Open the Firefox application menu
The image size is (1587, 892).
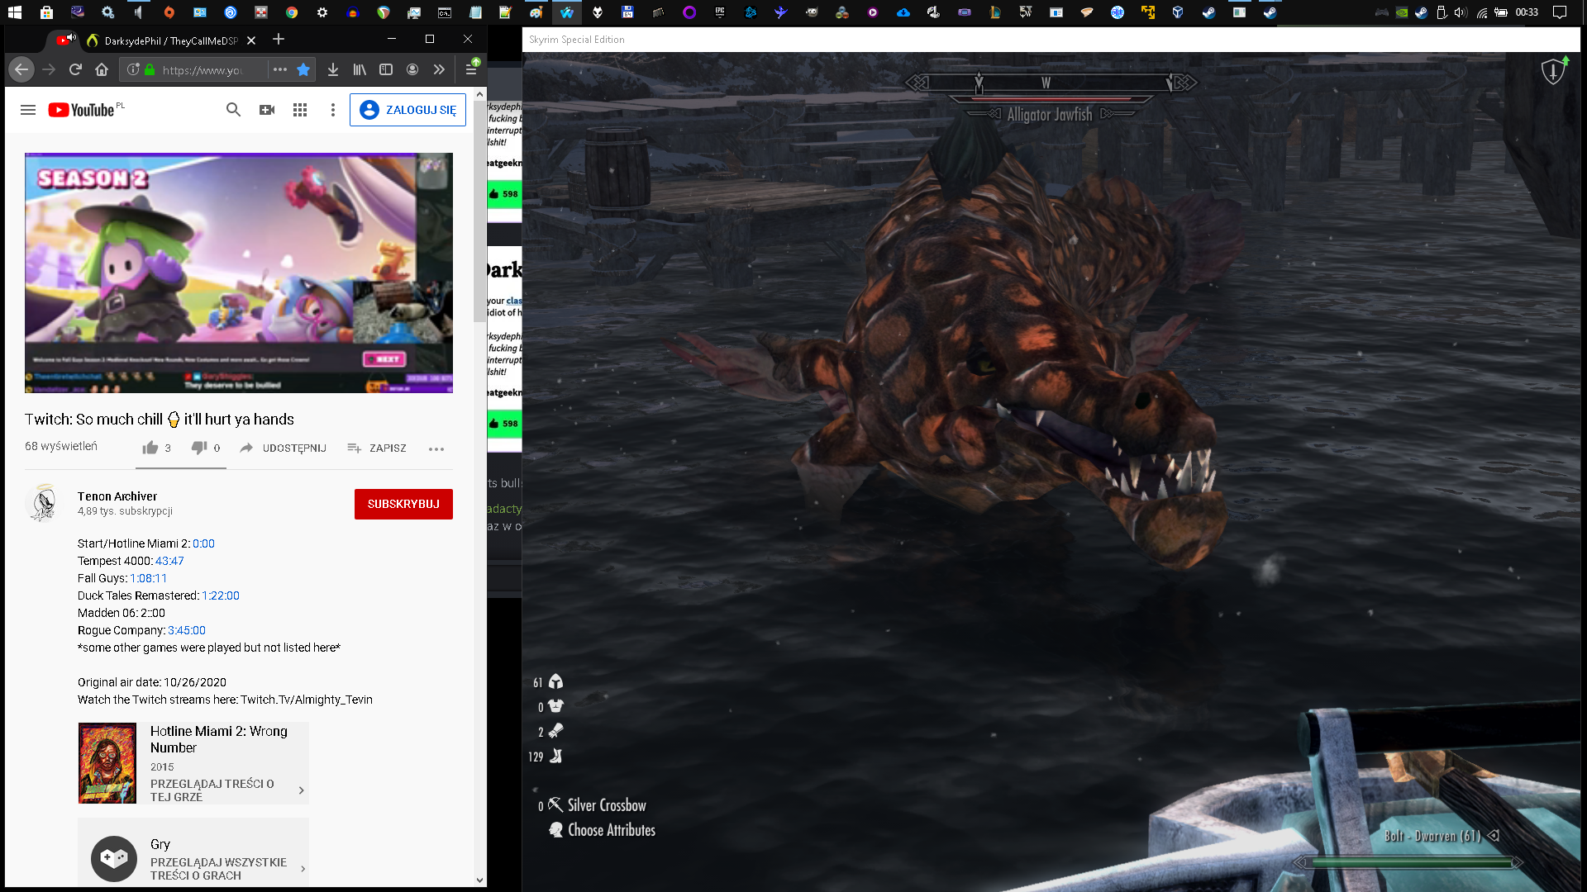pyautogui.click(x=471, y=69)
